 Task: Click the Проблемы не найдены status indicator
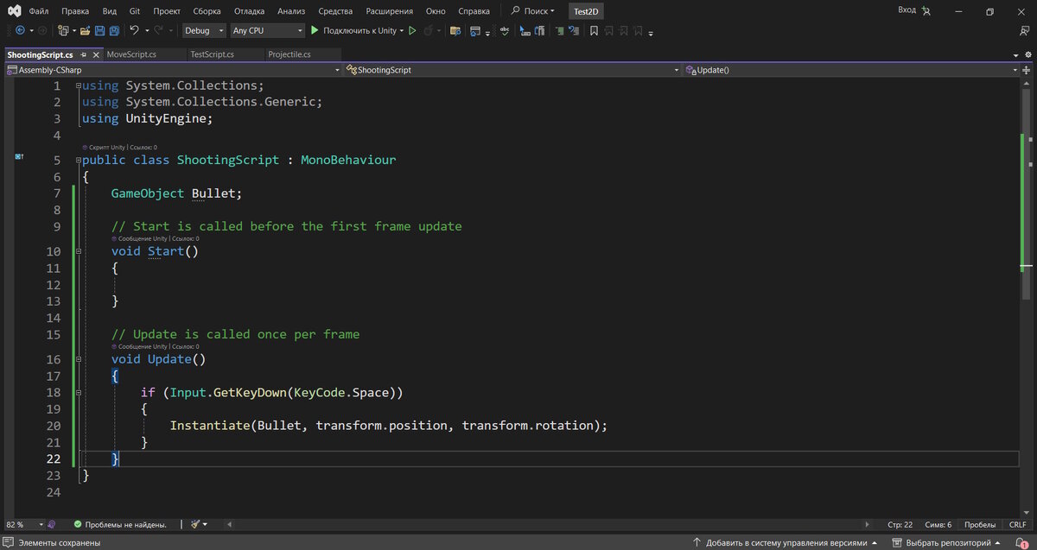click(x=120, y=524)
